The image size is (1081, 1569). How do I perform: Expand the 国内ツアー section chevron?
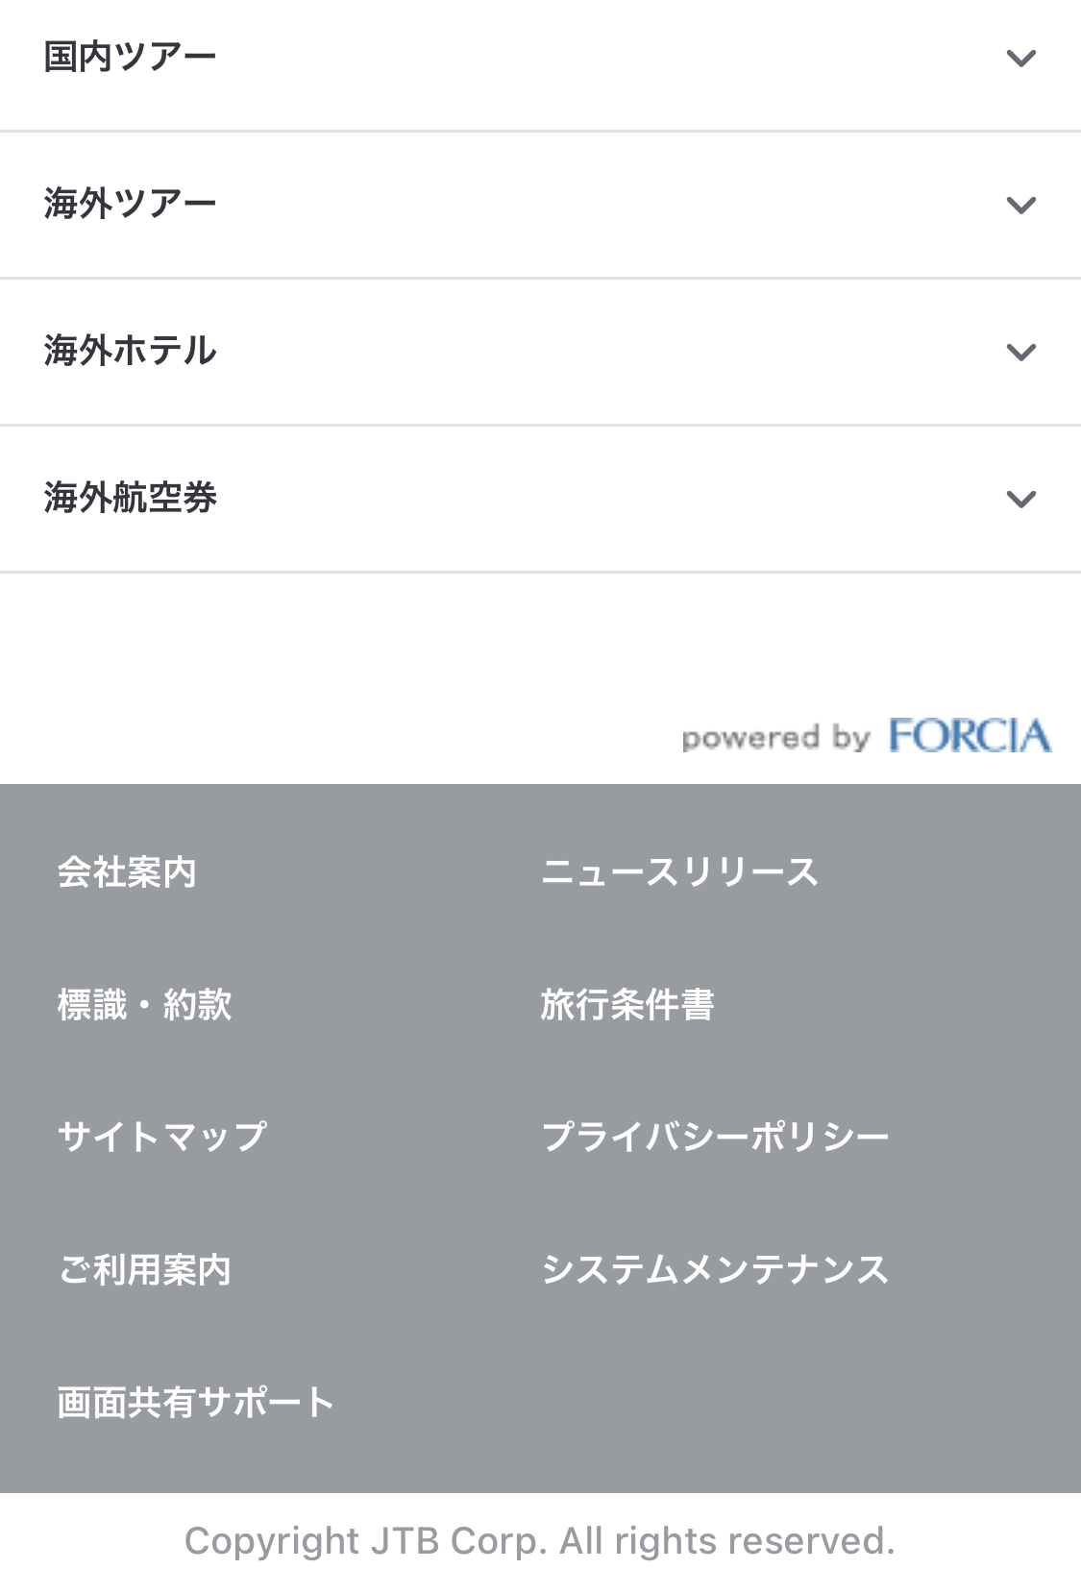click(x=1020, y=59)
